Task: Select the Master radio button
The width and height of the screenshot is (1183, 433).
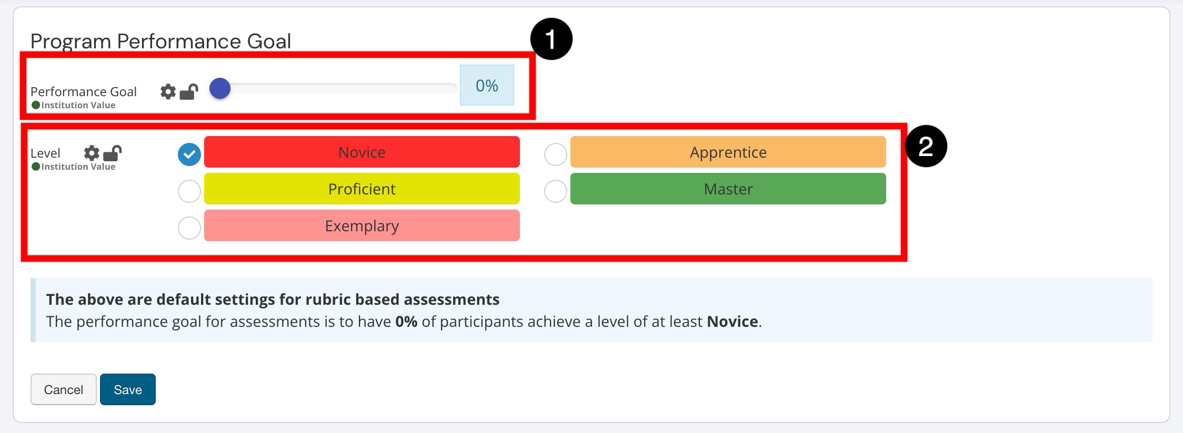Action: point(555,191)
